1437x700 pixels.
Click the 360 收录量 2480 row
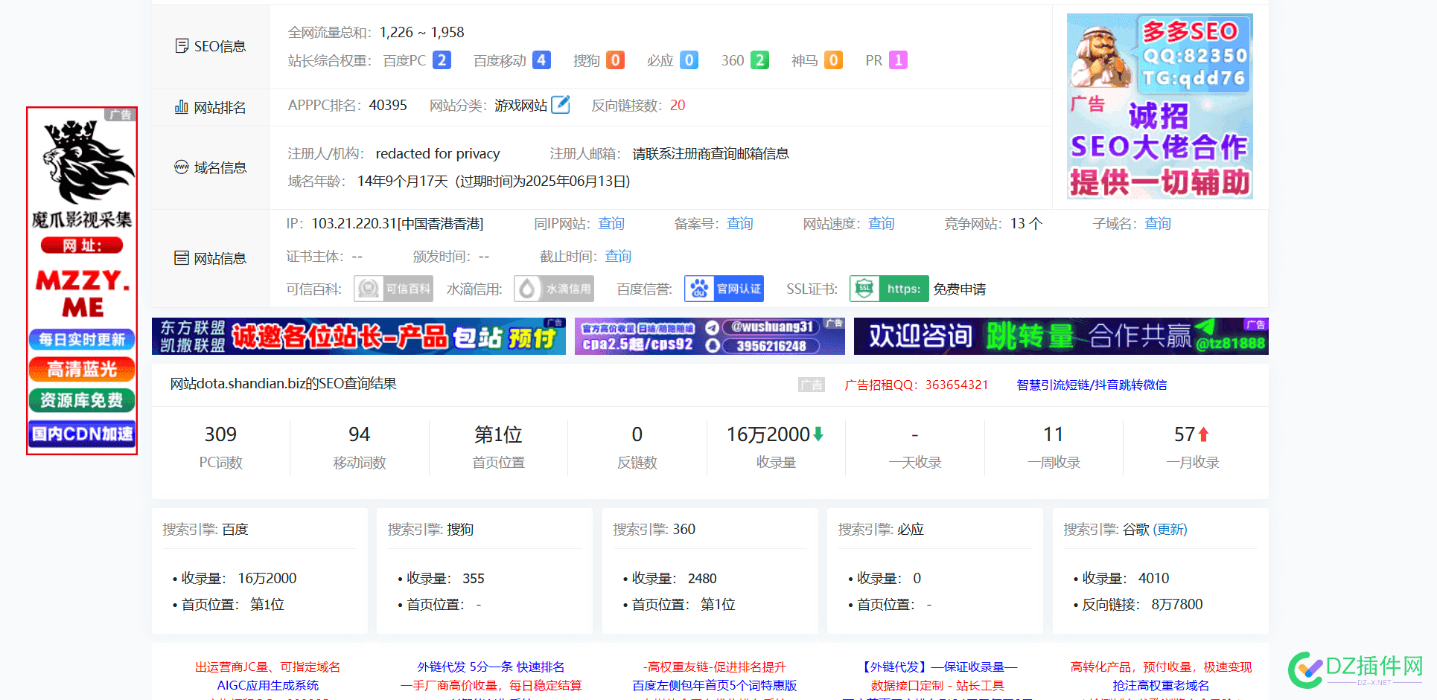pos(670,578)
